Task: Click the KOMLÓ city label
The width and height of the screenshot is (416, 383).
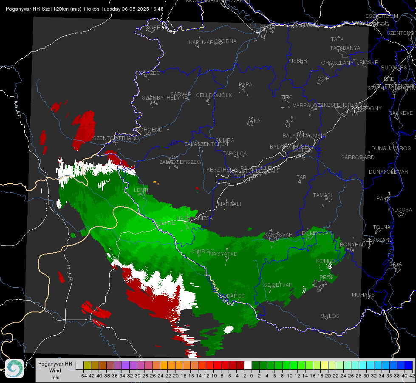Action: click(x=325, y=261)
